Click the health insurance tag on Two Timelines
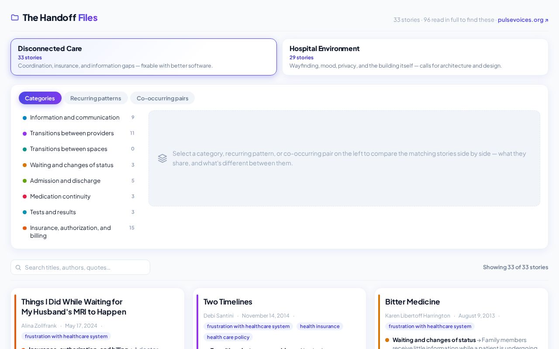The height and width of the screenshot is (349, 559). click(x=320, y=326)
